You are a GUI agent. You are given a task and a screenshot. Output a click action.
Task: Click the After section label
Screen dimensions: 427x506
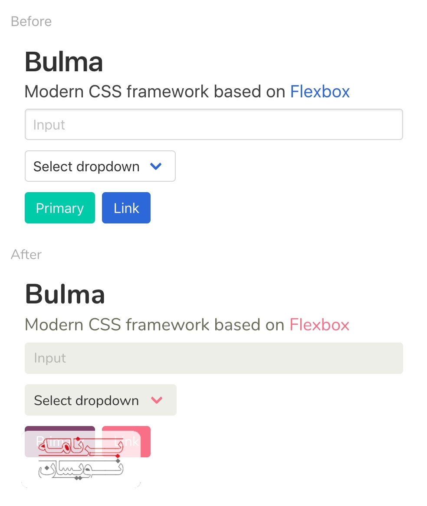[26, 254]
